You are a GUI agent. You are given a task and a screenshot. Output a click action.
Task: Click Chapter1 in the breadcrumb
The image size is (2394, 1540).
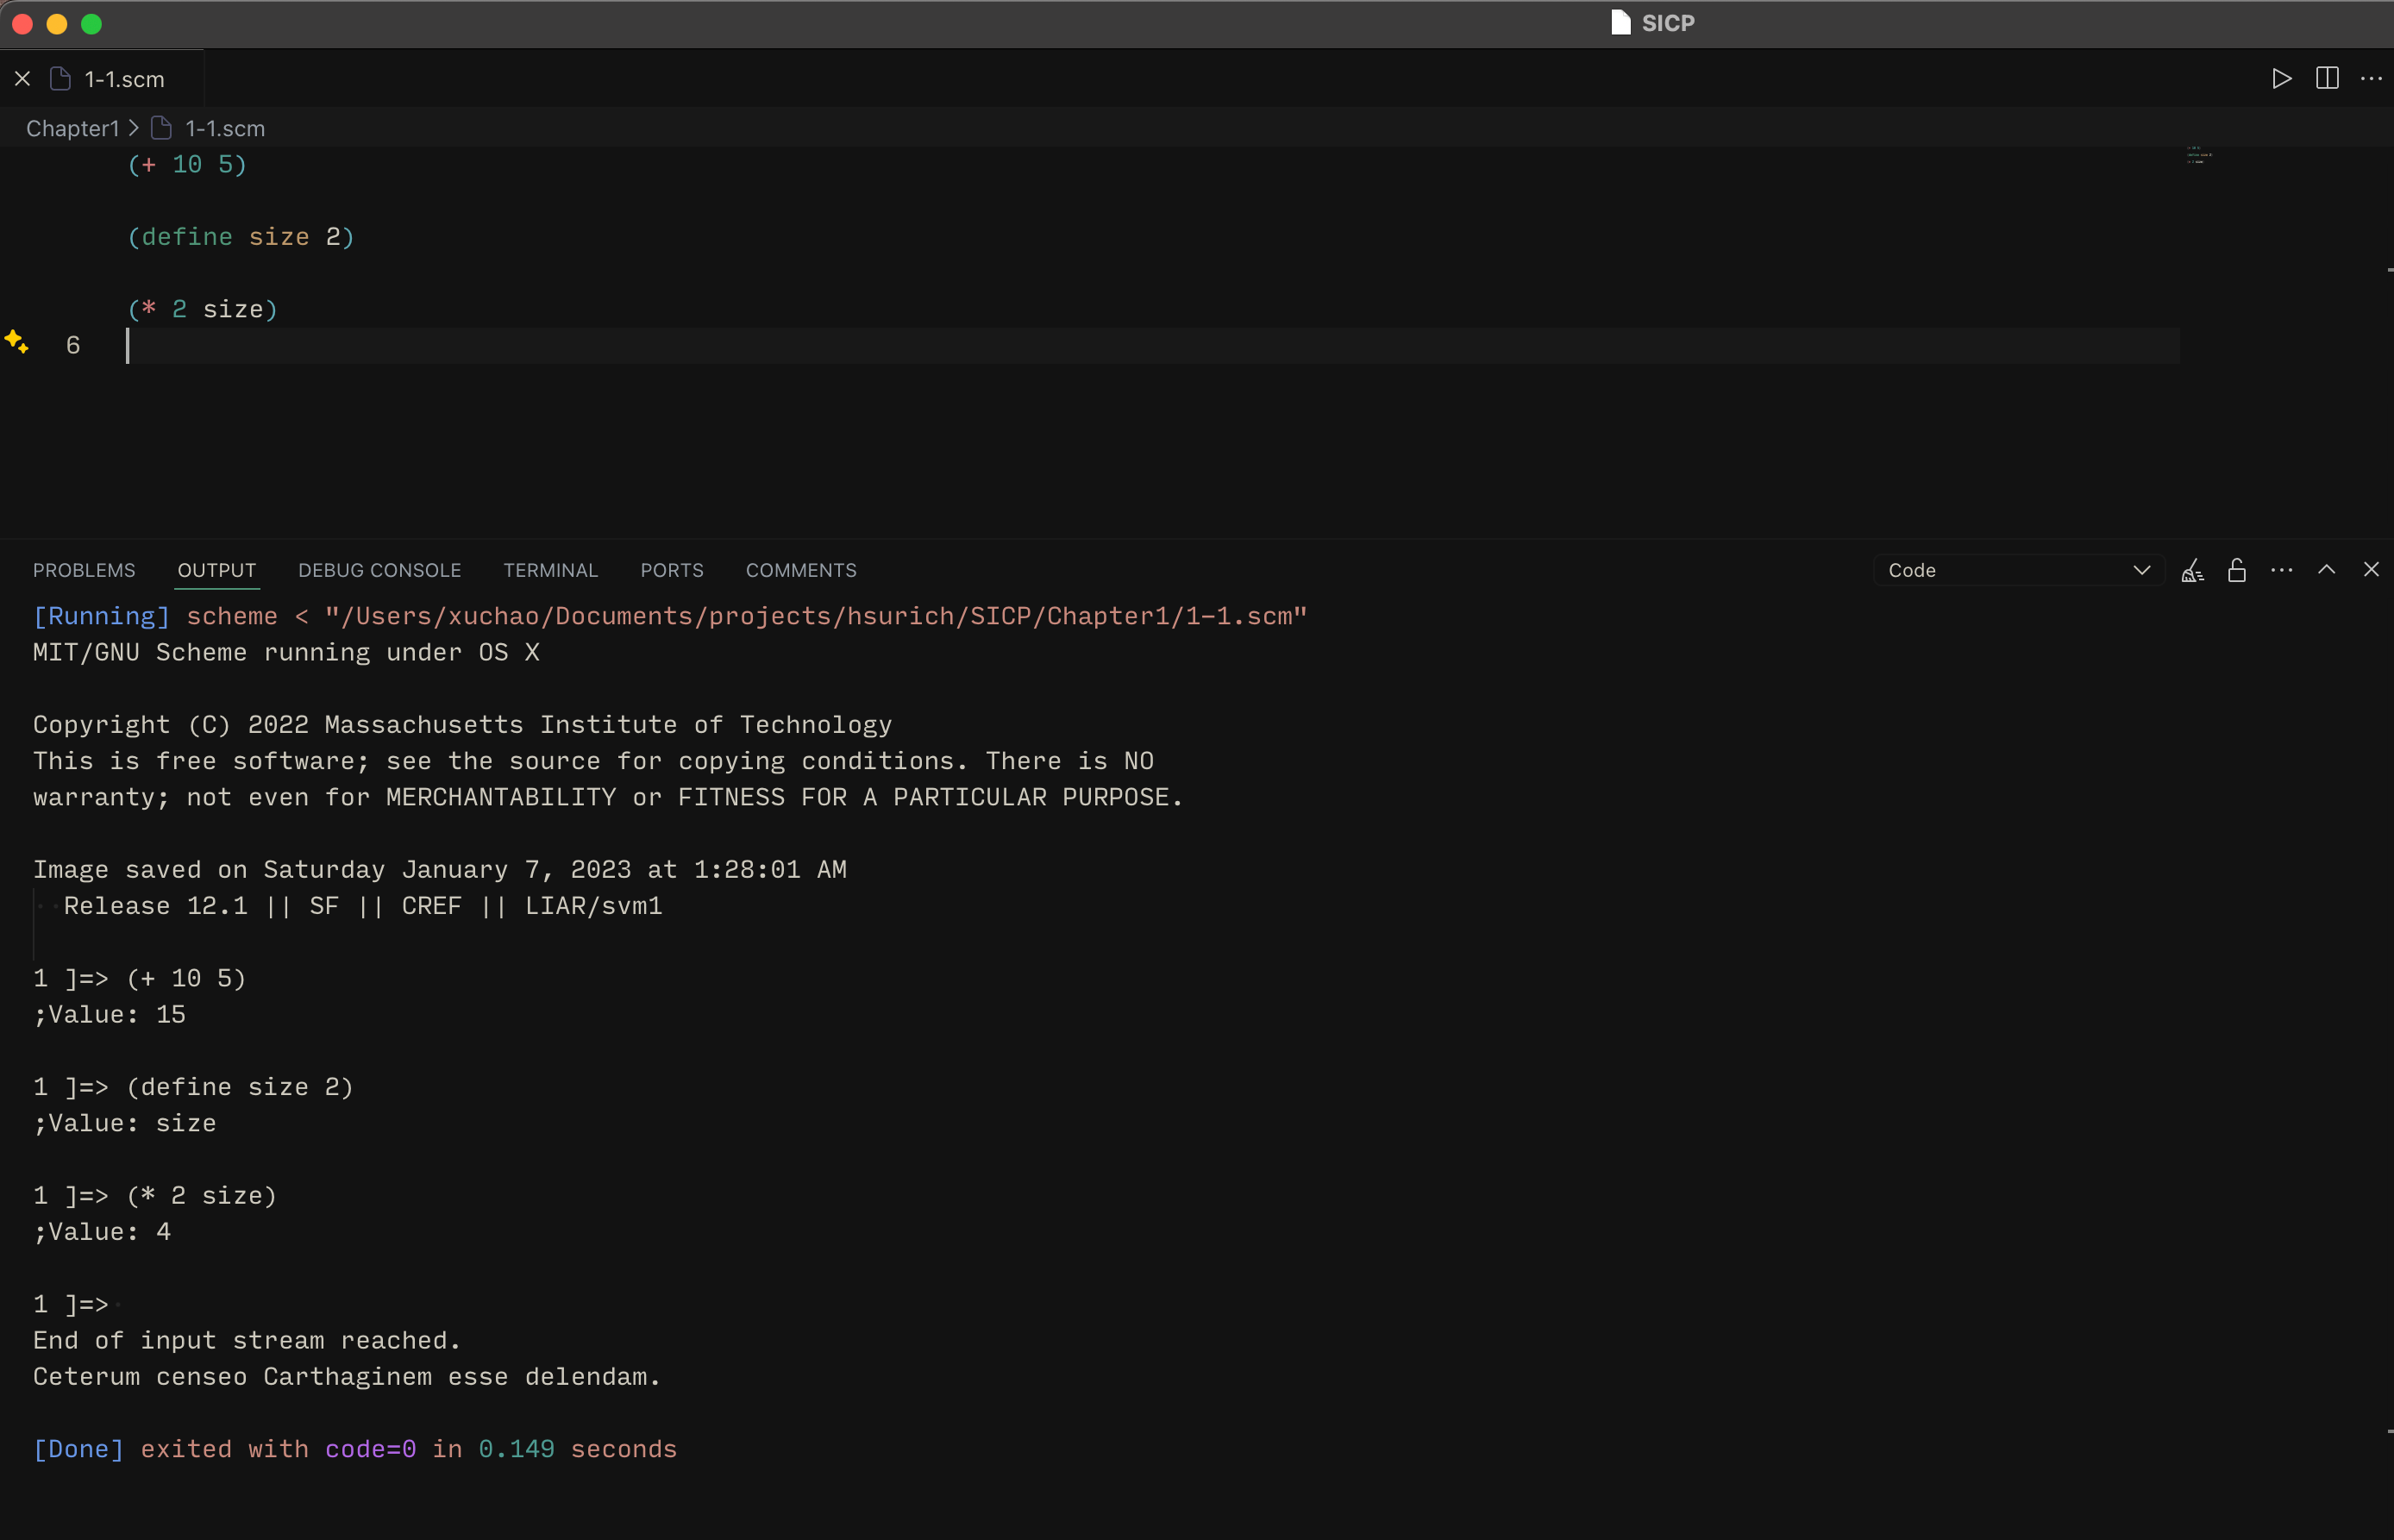coord(72,129)
